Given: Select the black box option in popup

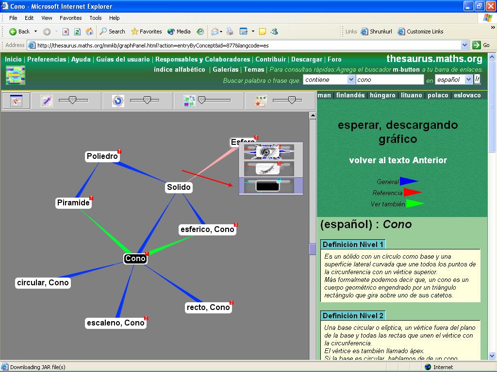Looking at the screenshot, I should coord(268,185).
